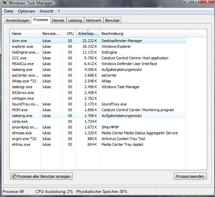215x197 pixels.
Task: Switch to the Dienste tab
Action: point(58,20)
